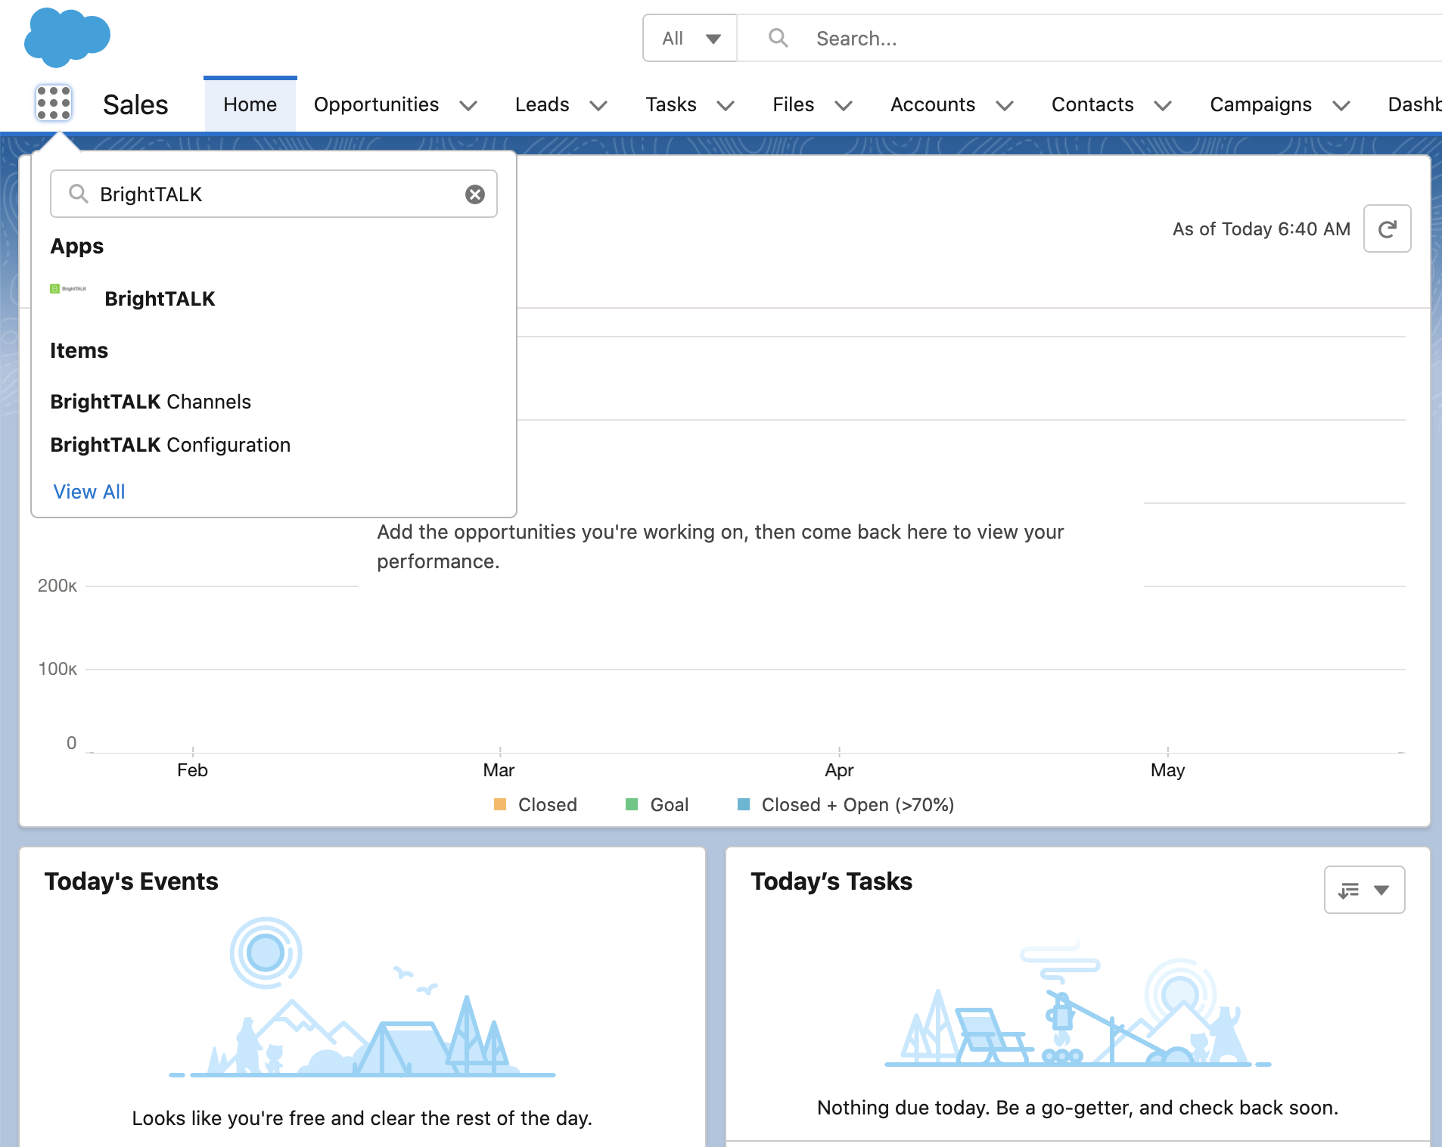Expand the Opportunities tab chevron

[468, 105]
